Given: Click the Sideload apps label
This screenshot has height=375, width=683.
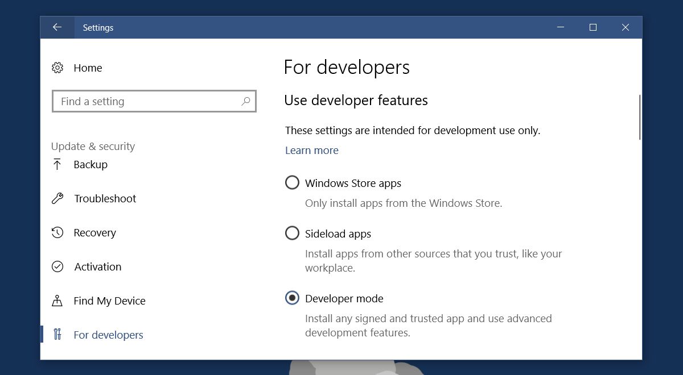Looking at the screenshot, I should (338, 234).
